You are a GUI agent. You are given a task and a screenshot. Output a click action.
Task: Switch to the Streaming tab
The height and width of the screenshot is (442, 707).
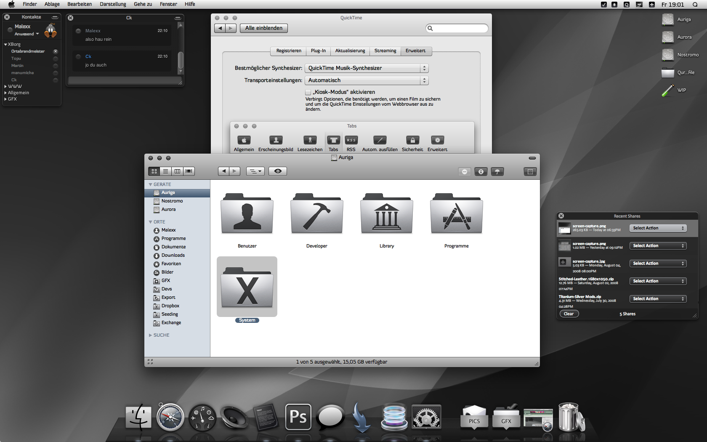click(x=385, y=51)
